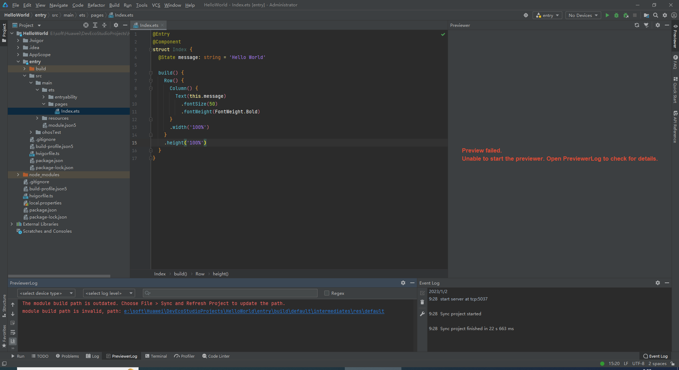Click the target icon left of entry
The image size is (679, 370).
[x=526, y=15]
